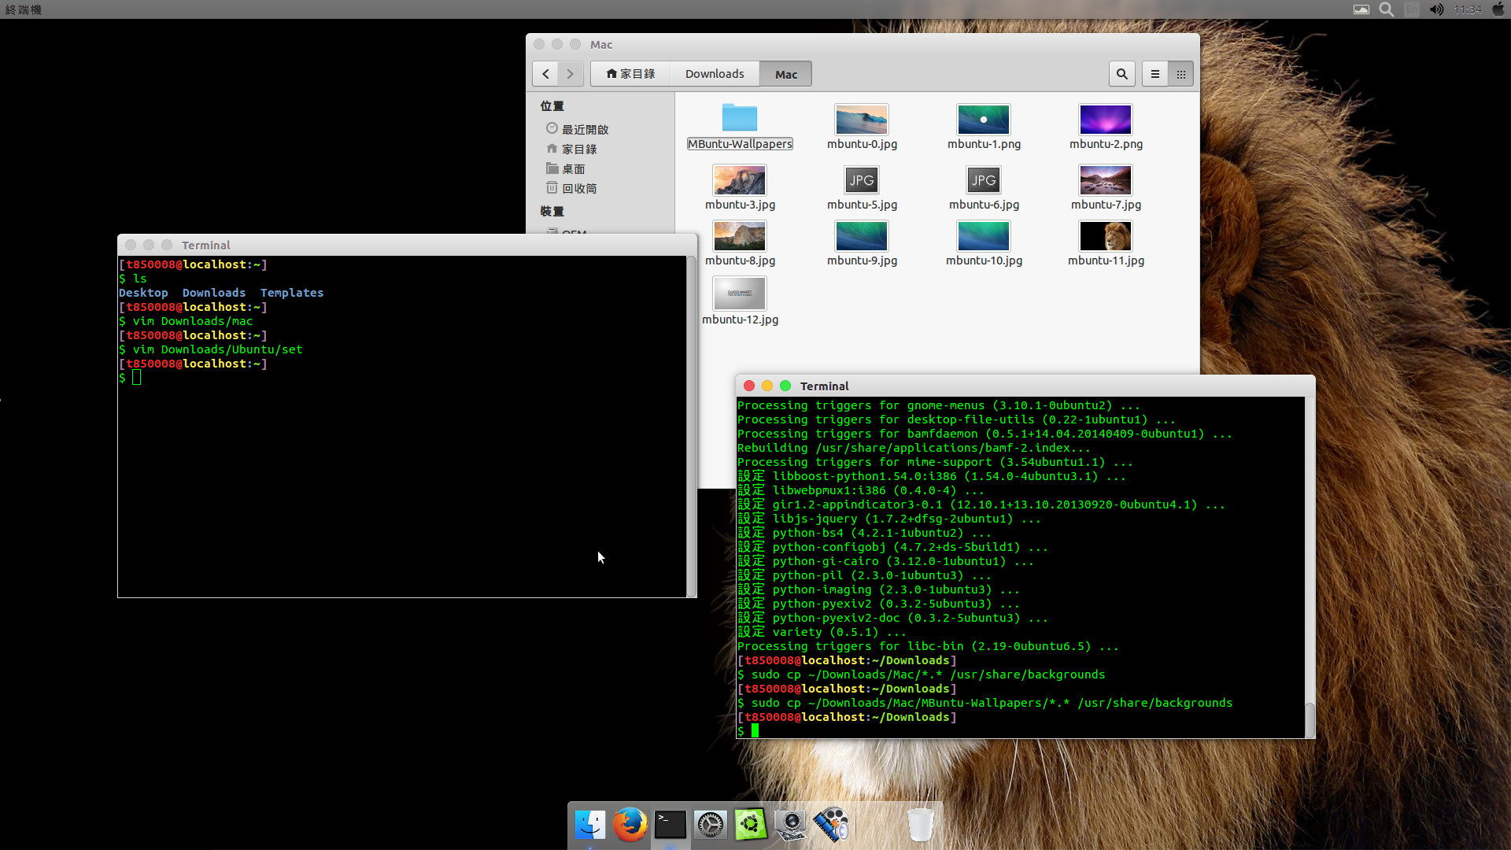1511x850 pixels.
Task: Click the 'vim Downloads/Ubuntu/set' command line
Action: pyautogui.click(x=211, y=349)
